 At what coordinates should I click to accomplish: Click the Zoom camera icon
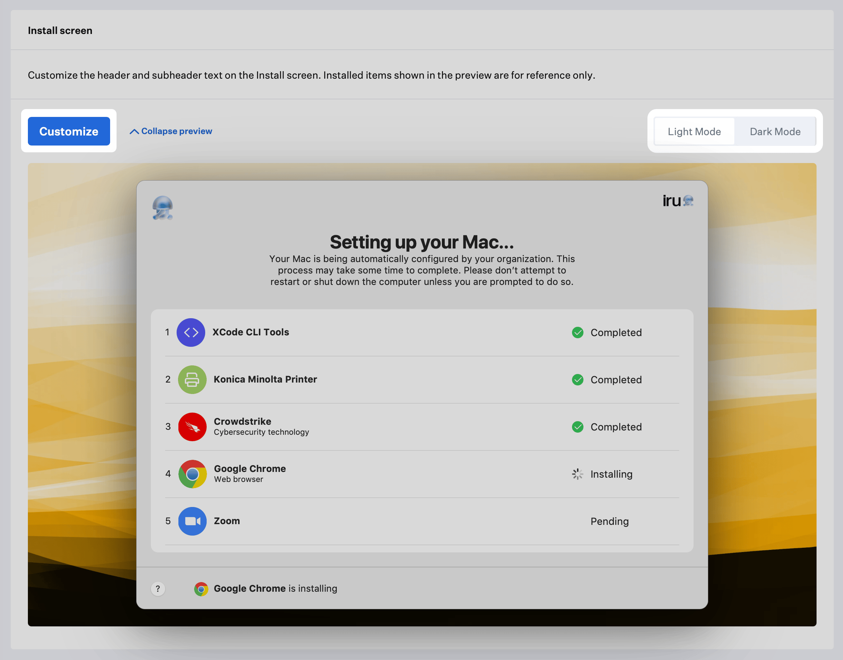192,521
